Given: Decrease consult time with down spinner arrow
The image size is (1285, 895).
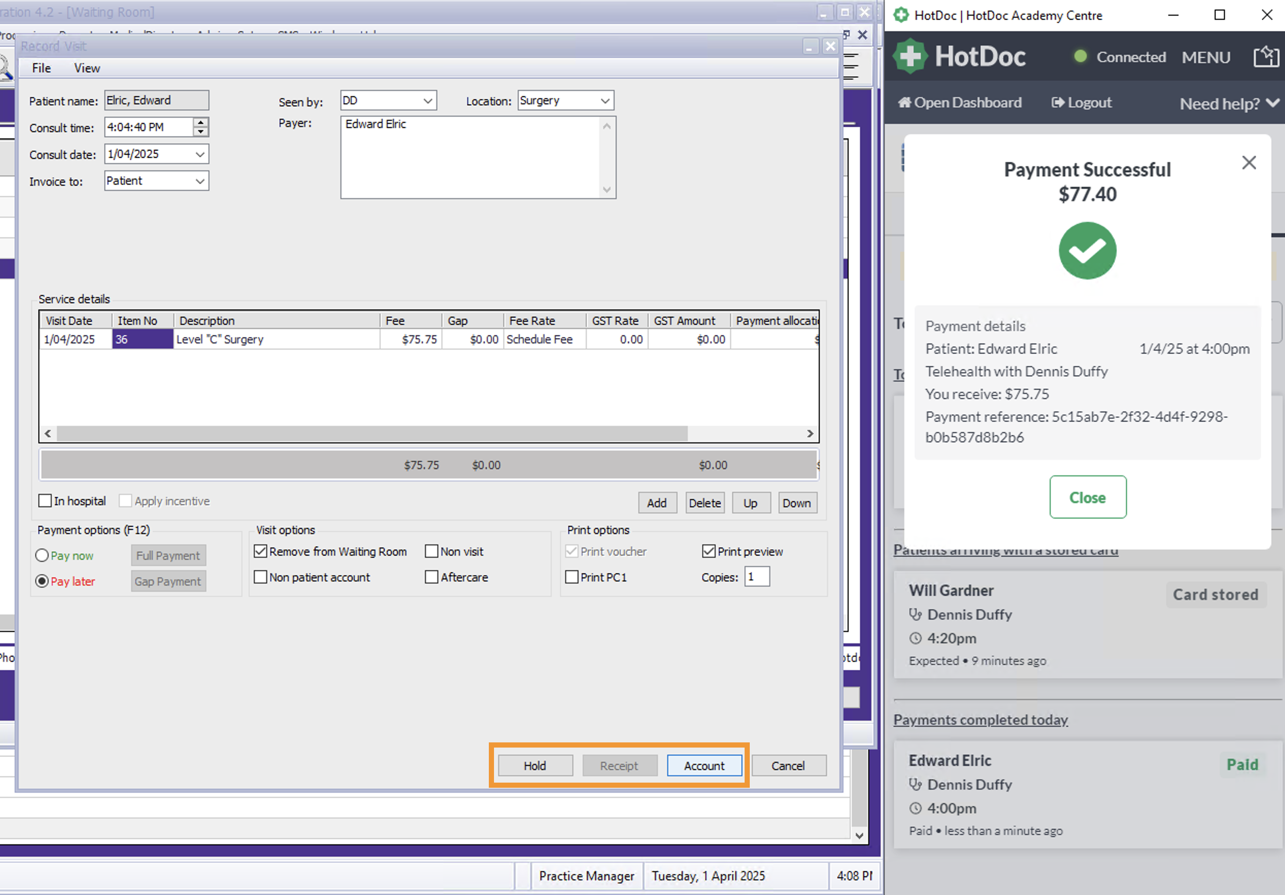Looking at the screenshot, I should (x=201, y=131).
